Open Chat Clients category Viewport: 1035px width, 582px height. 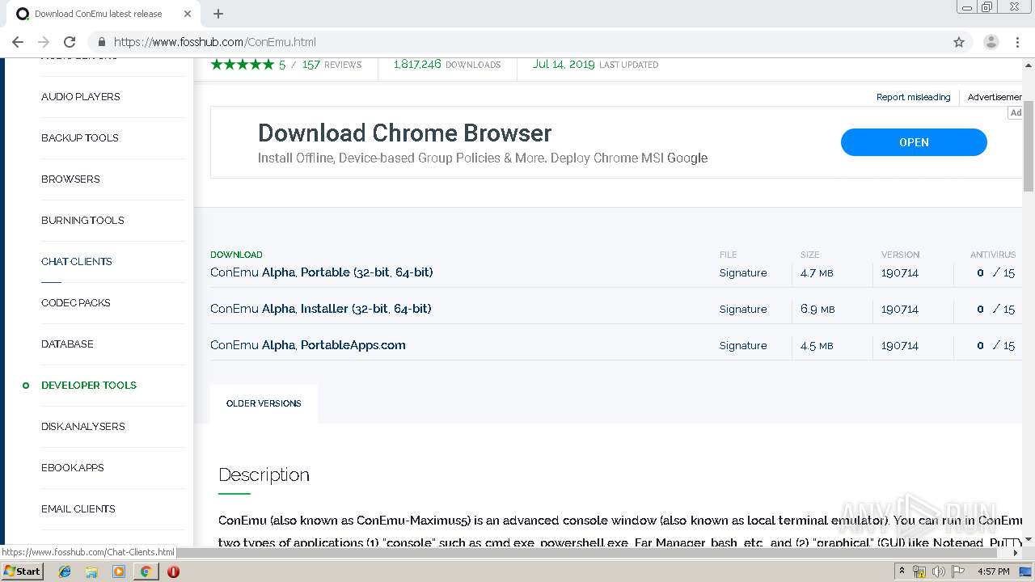pos(76,261)
